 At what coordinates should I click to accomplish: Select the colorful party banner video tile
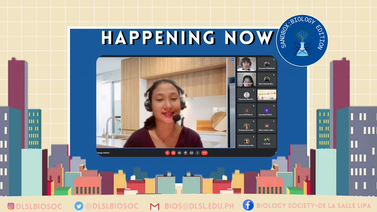click(x=267, y=95)
